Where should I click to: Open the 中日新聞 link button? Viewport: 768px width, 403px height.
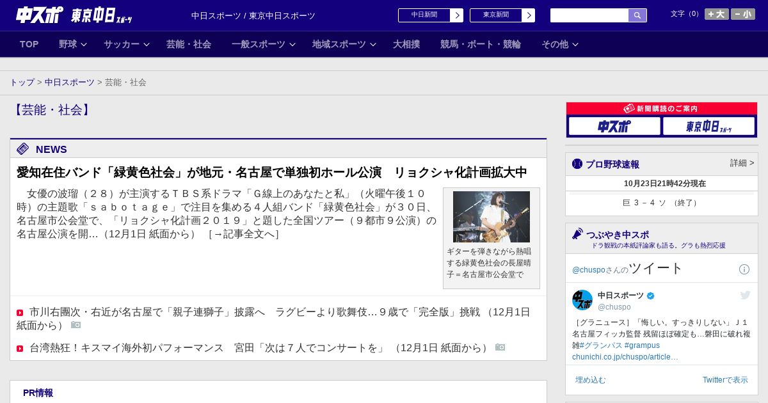[424, 15]
